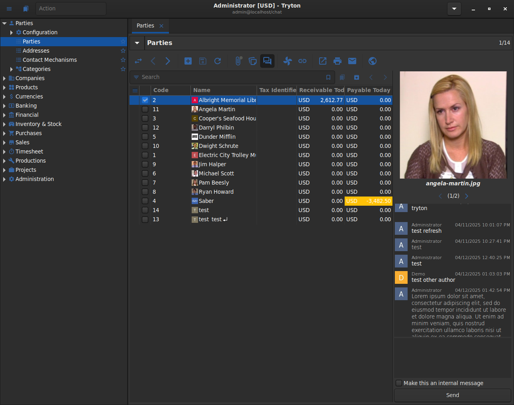Click the Search filter field
This screenshot has height=405, width=514.
(x=231, y=77)
